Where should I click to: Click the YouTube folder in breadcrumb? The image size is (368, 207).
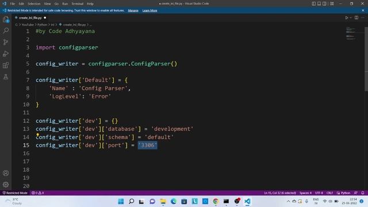click(28, 25)
